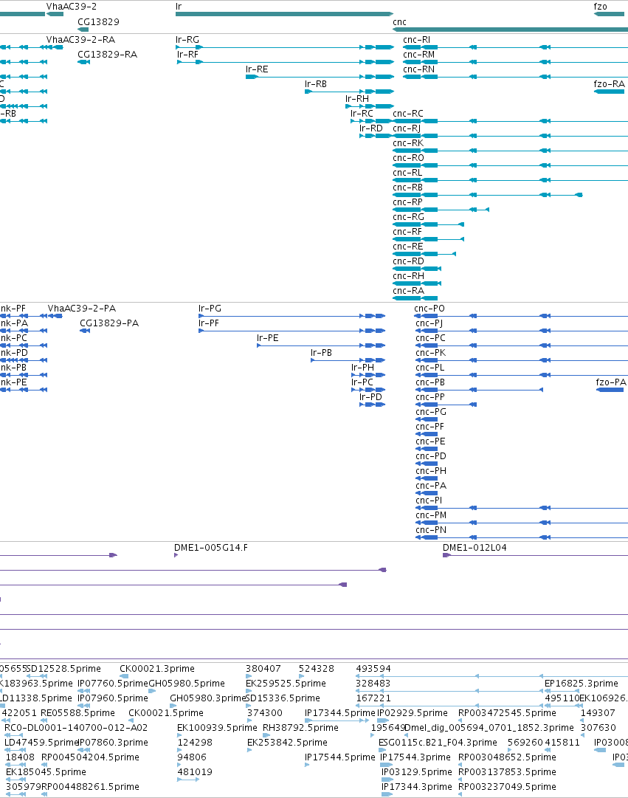Open transcript VhaAC39-2-RA label
Viewport: 628px width, 798px height.
pyautogui.click(x=80, y=40)
